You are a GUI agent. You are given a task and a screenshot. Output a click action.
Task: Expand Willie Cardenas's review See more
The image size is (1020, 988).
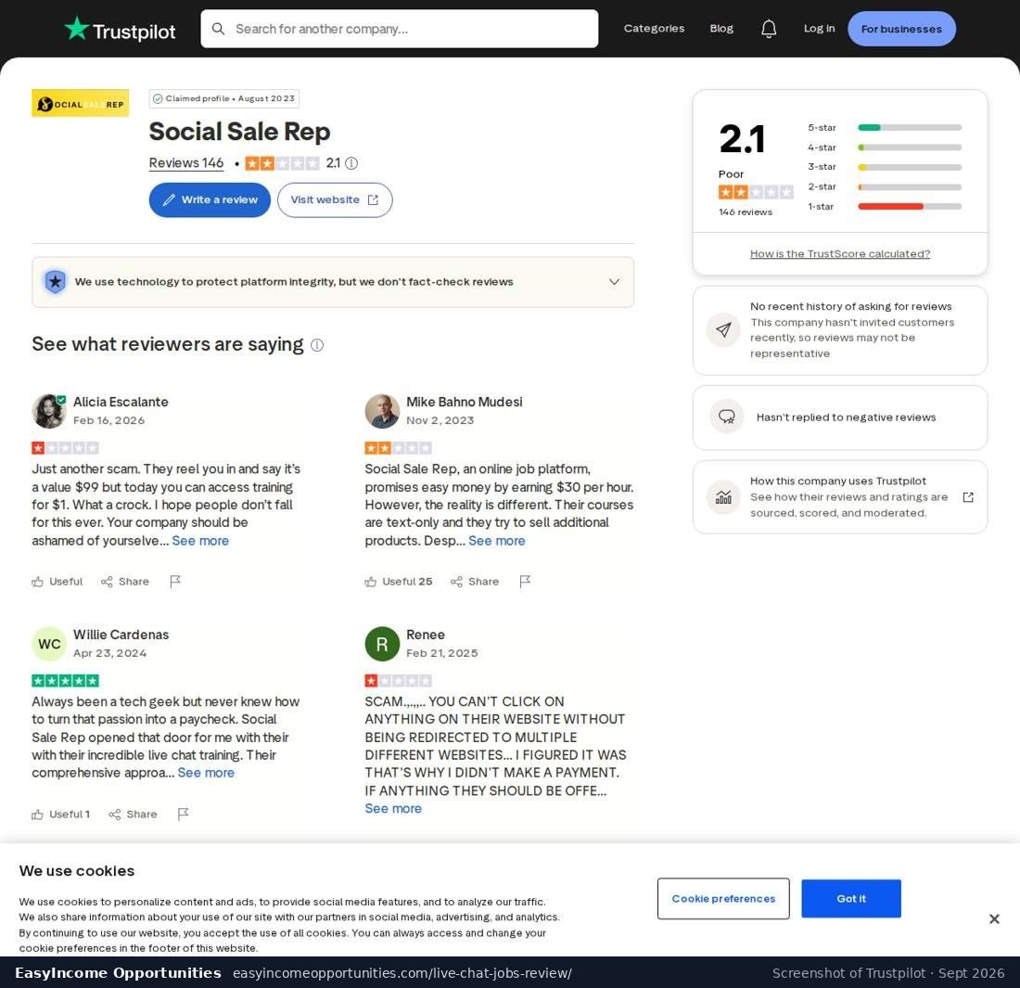[x=206, y=773]
